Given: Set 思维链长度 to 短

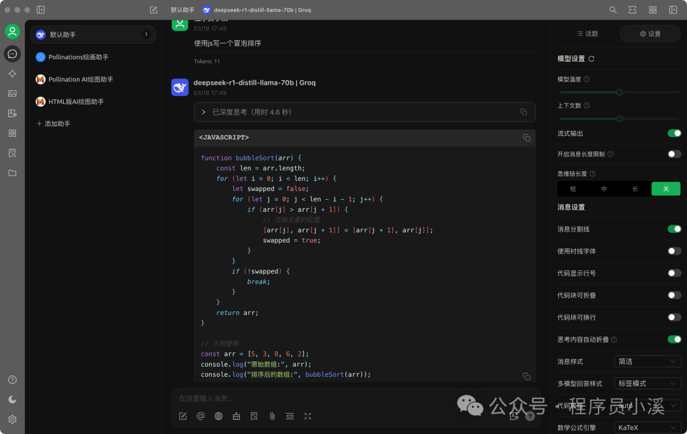Looking at the screenshot, I should [x=572, y=189].
